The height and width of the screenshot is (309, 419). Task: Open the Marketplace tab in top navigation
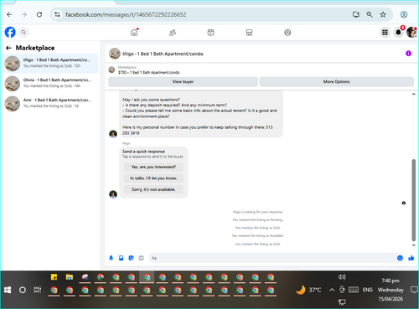click(249, 33)
